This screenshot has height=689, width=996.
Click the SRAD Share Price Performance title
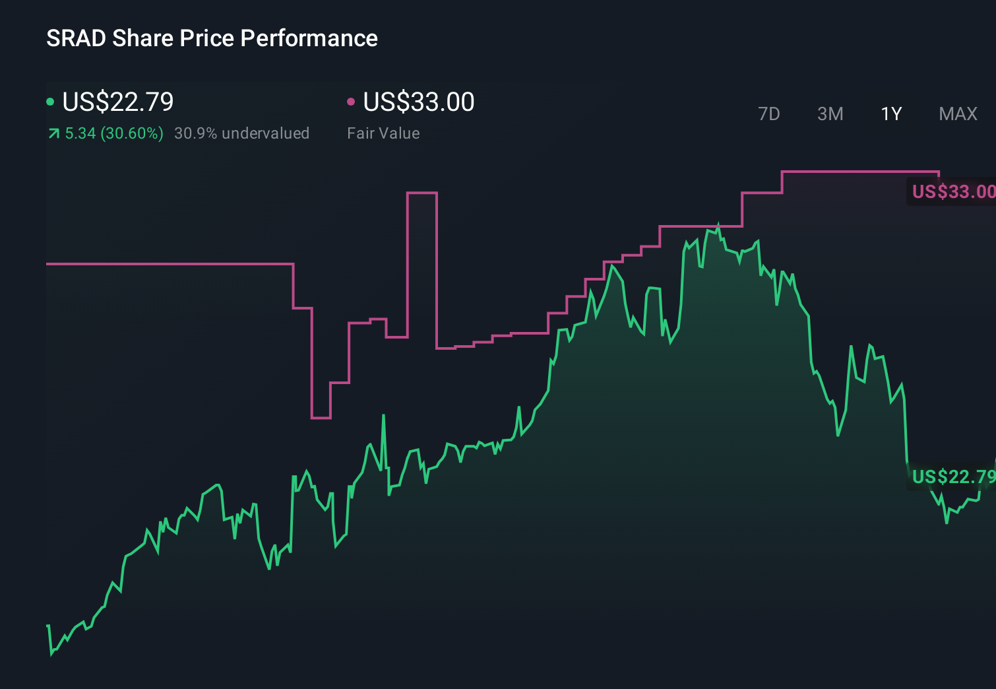coord(212,38)
